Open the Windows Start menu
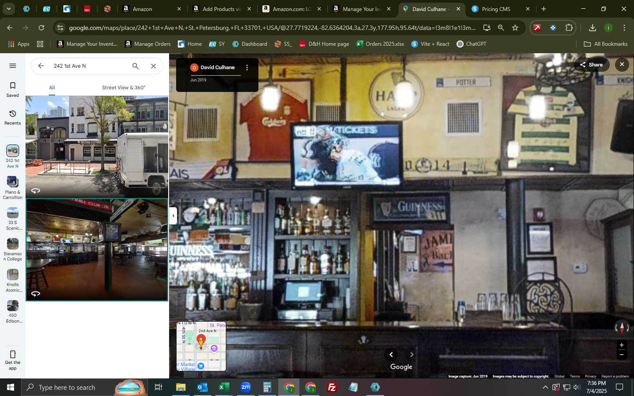Image resolution: width=634 pixels, height=396 pixels. 11,387
